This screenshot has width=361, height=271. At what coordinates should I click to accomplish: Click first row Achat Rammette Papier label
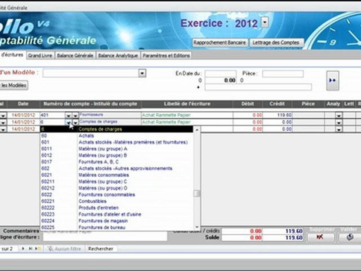[187, 115]
